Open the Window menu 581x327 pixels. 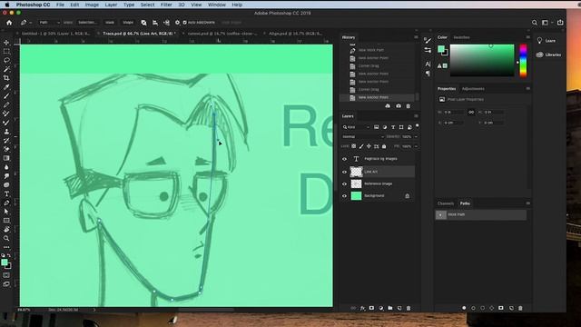click(x=216, y=5)
